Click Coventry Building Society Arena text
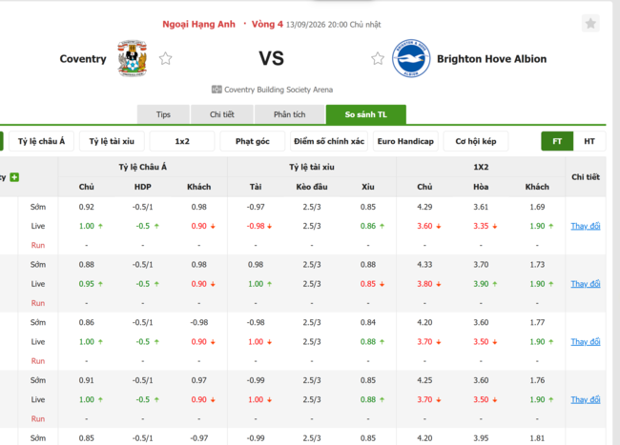620x445 pixels. pos(279,90)
